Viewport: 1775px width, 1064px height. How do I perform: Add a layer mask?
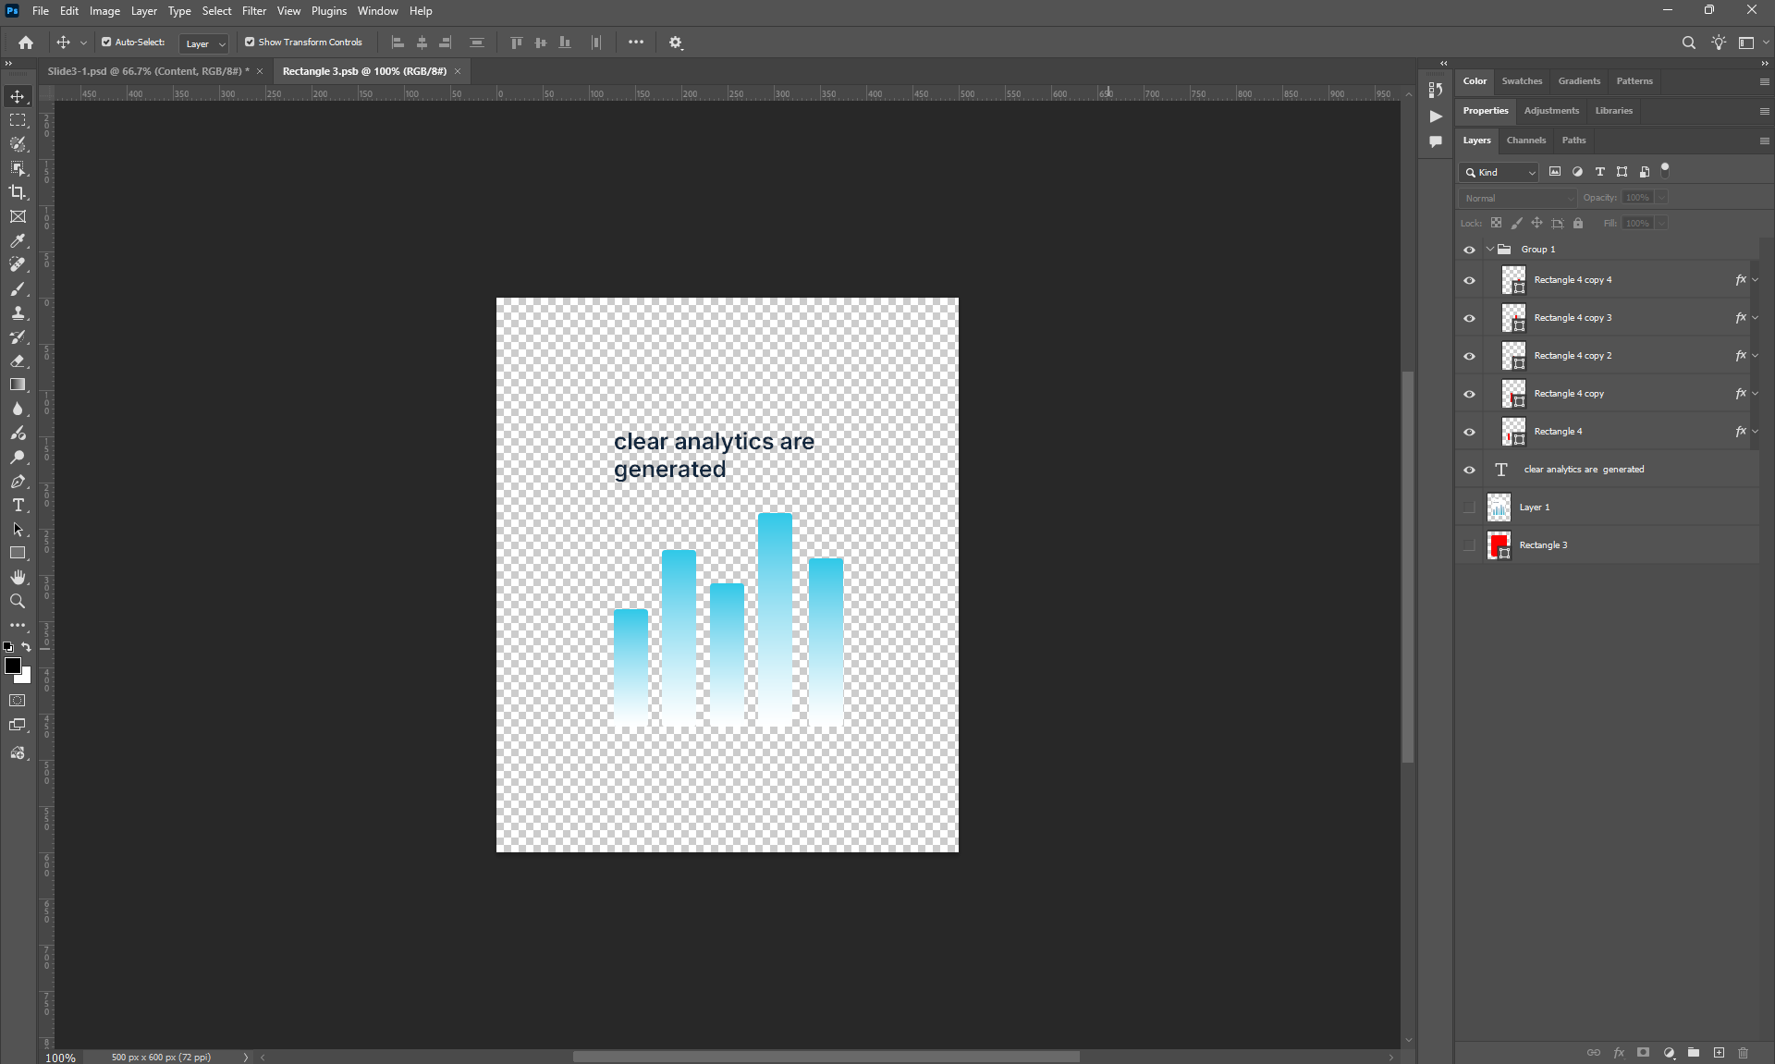(1644, 1052)
